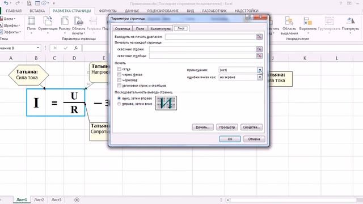The image size is (363, 204).
Task: Click the confirm checkmark in formula bar
Action: [x=66, y=48]
